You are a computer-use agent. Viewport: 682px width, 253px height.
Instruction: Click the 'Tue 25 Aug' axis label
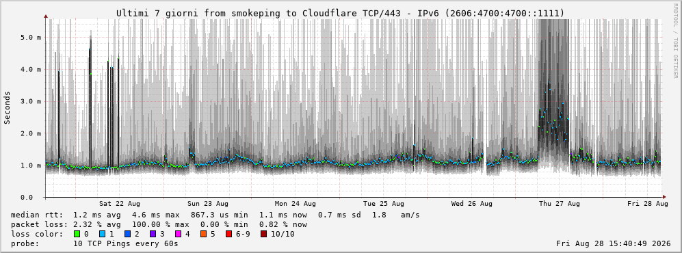(384, 204)
